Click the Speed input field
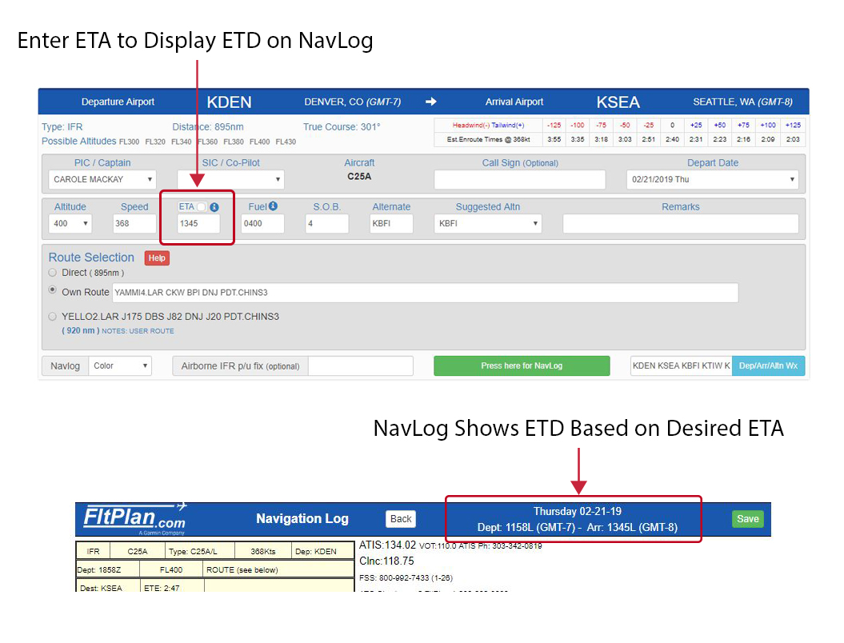This screenshot has width=844, height=643. (x=134, y=223)
